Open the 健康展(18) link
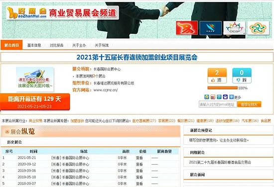Image resolution: width=274 pixels, height=187 pixels. pyautogui.click(x=205, y=121)
